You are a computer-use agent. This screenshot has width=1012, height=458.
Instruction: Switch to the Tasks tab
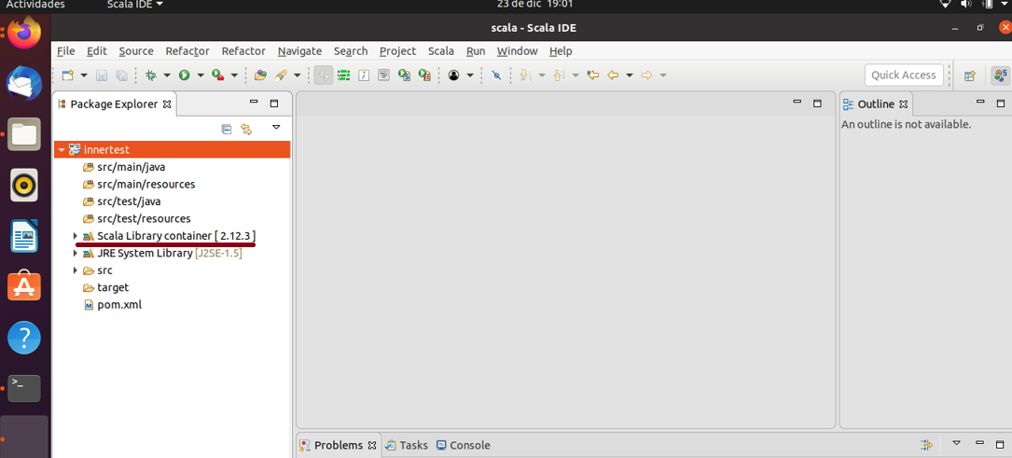(x=407, y=445)
